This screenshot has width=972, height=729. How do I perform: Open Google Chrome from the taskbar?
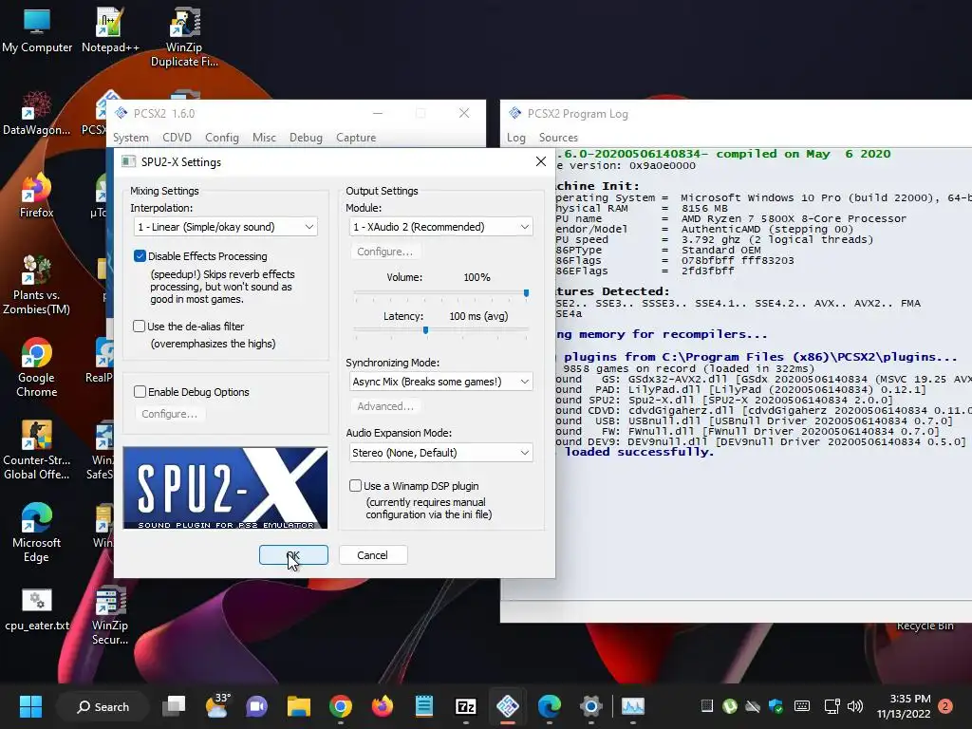tap(341, 706)
